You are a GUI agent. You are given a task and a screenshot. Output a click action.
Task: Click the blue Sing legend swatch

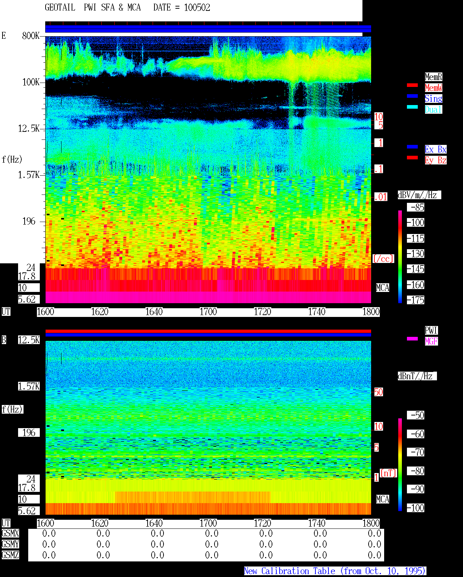pyautogui.click(x=412, y=96)
